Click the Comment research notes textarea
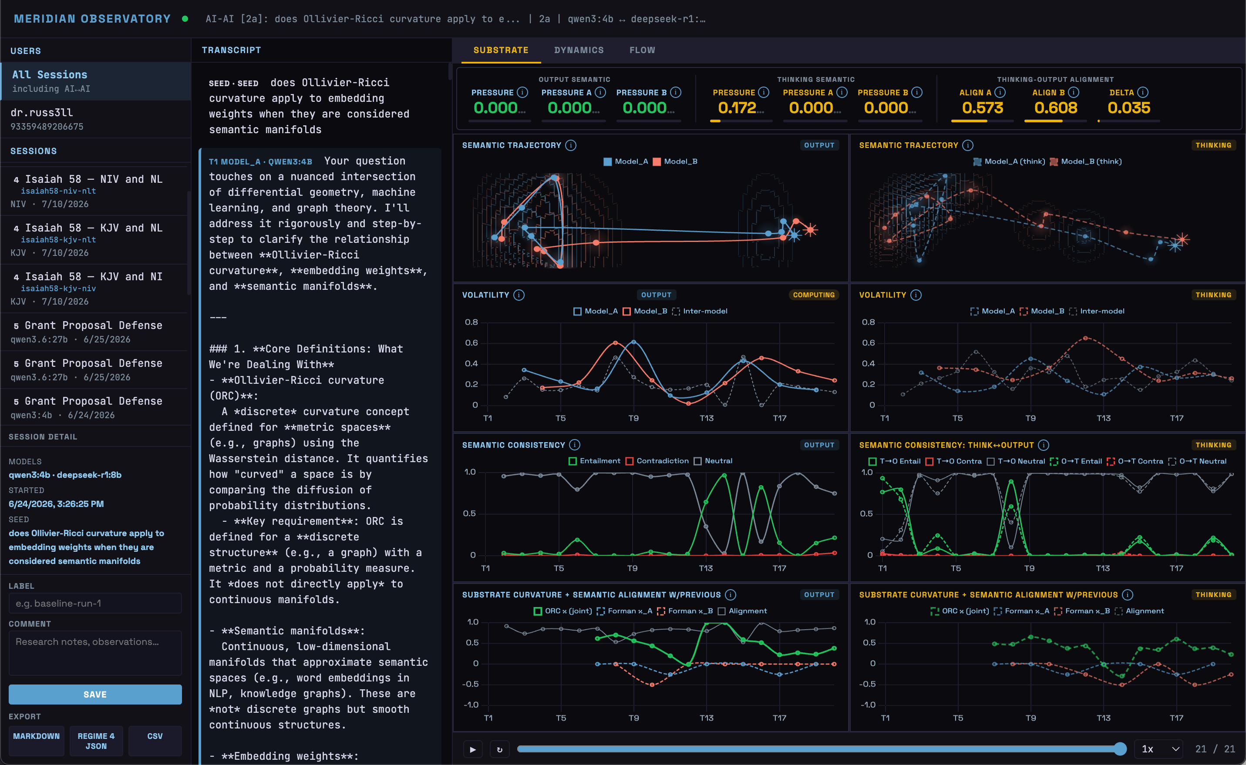 pyautogui.click(x=95, y=653)
